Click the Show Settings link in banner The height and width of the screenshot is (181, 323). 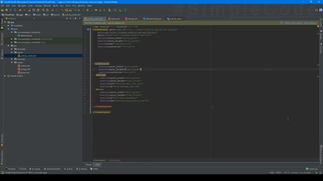310,23
